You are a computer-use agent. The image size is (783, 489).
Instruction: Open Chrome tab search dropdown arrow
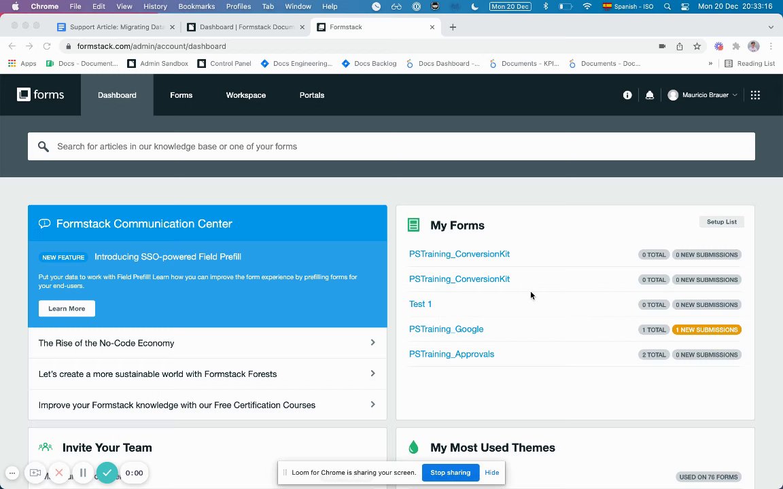771,27
